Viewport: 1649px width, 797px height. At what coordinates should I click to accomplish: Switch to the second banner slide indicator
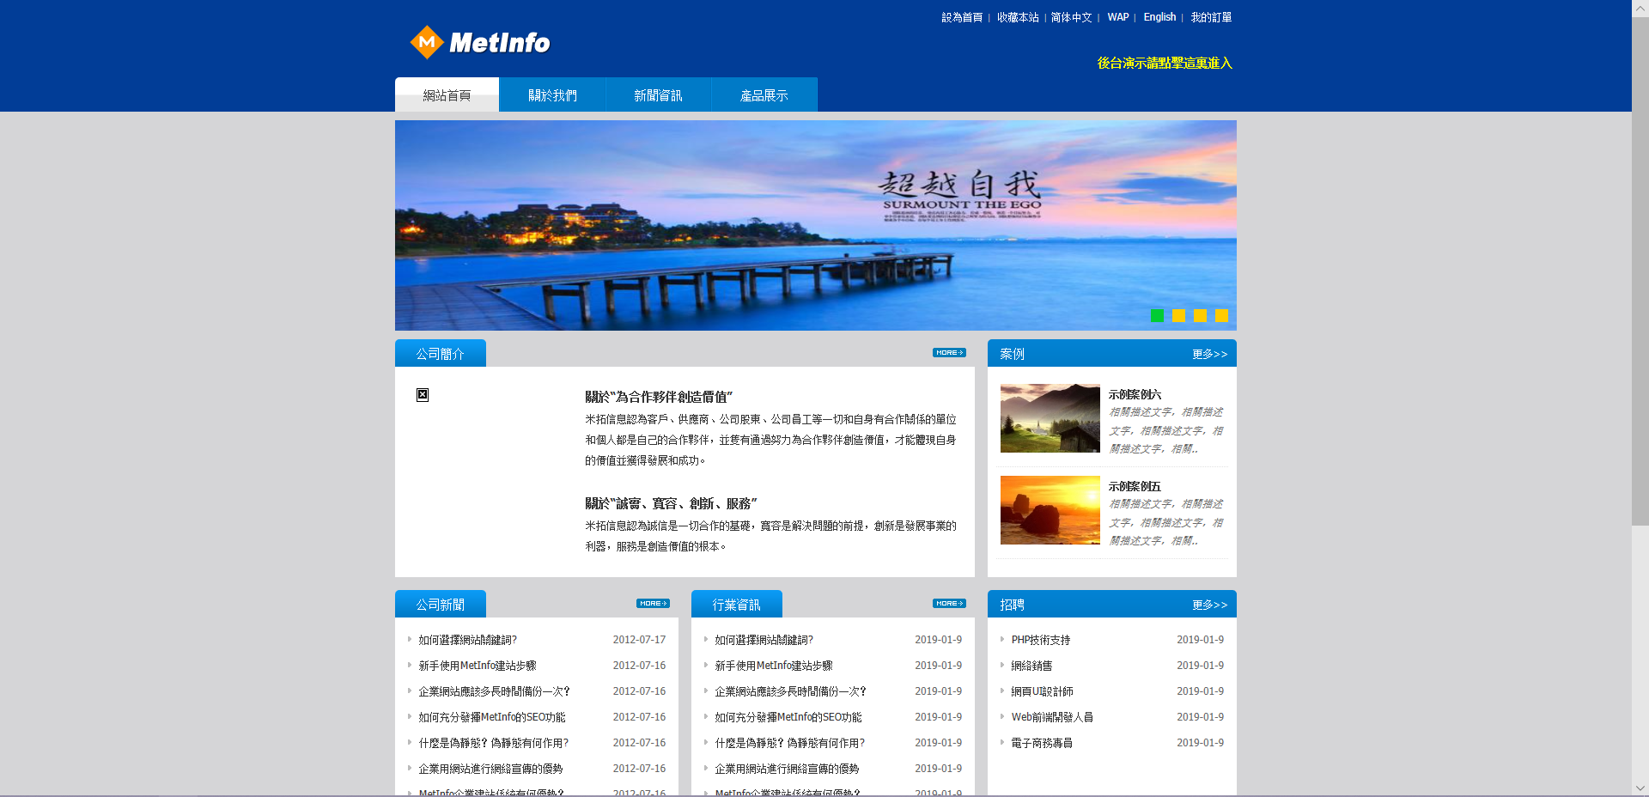1178,316
